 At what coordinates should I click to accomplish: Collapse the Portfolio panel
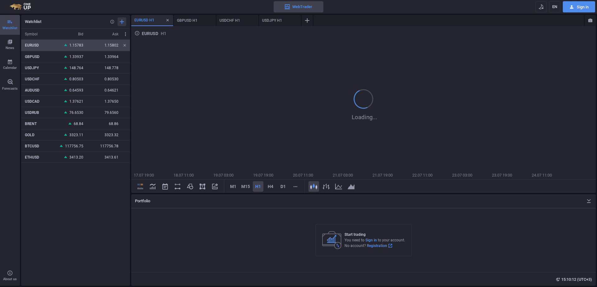point(589,201)
